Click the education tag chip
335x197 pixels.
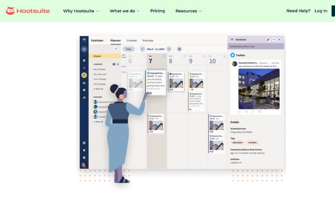pyautogui.click(x=237, y=142)
